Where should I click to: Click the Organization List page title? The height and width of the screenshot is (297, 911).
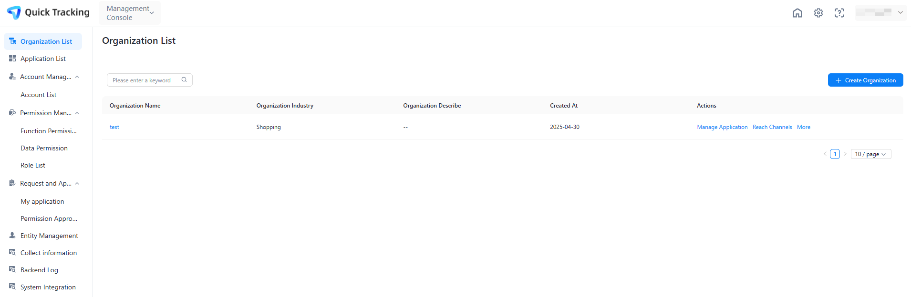click(x=139, y=41)
